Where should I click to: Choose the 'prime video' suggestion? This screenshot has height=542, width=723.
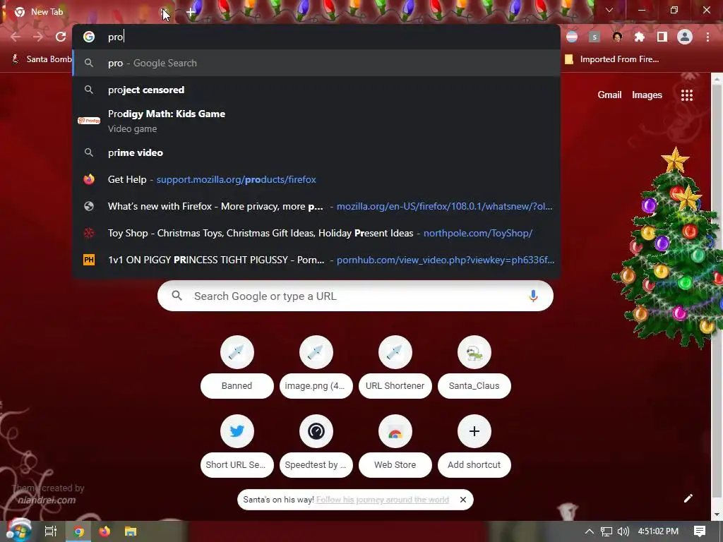pyautogui.click(x=316, y=152)
